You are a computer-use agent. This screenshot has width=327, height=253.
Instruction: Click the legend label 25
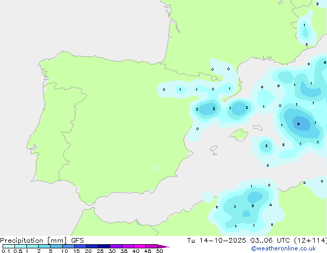100,251
